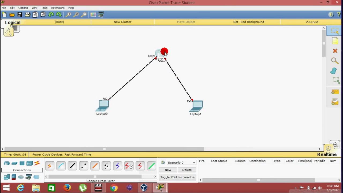Select the red X Delete tool

pos(335,51)
